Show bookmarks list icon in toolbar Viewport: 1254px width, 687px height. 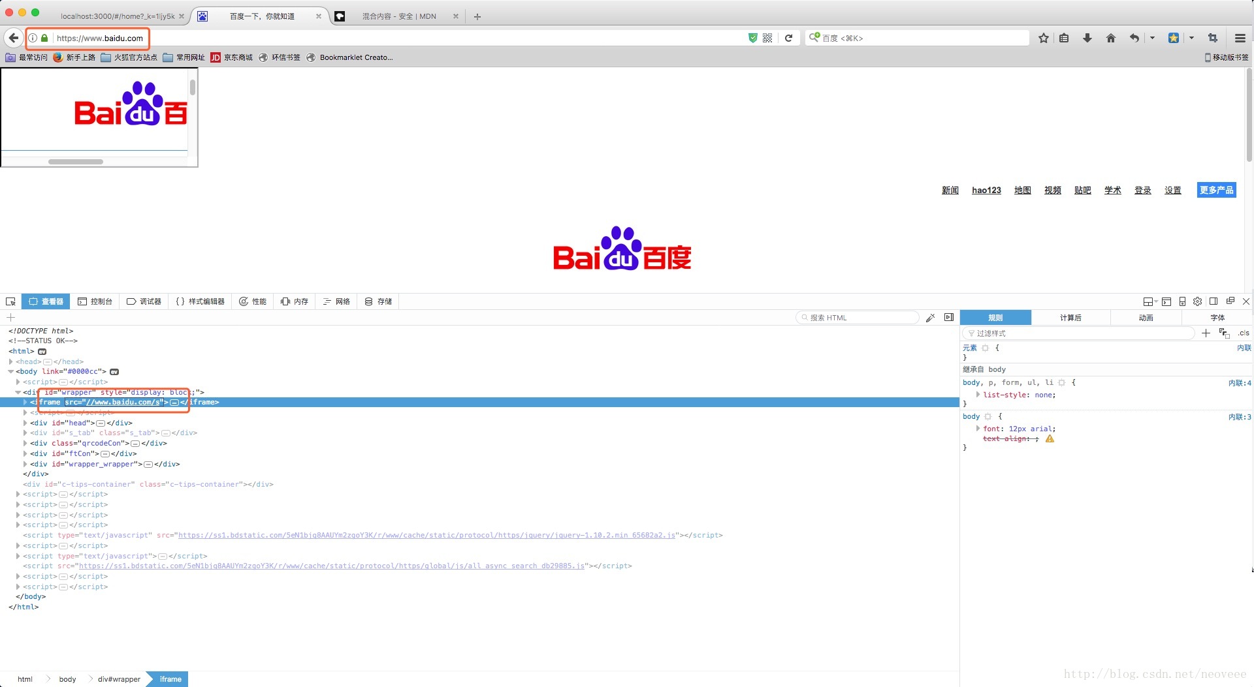tap(1064, 38)
